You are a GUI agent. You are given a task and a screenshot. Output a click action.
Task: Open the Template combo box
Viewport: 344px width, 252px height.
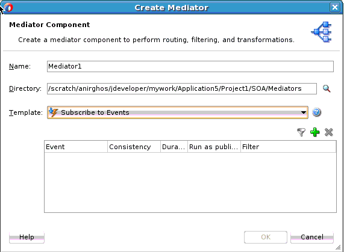click(x=178, y=112)
